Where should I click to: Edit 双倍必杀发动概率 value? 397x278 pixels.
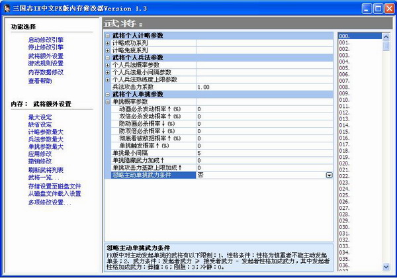(264, 116)
